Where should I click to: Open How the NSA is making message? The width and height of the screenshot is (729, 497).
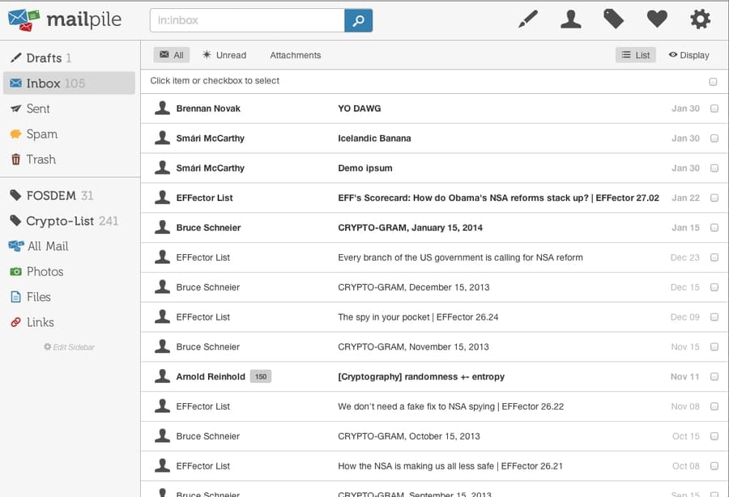click(450, 466)
